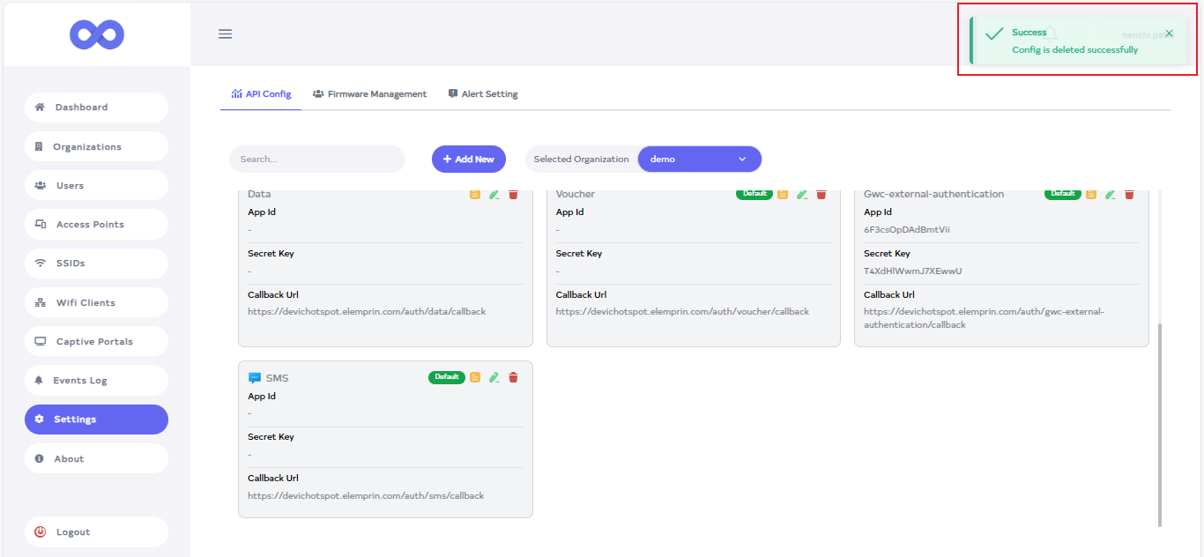Open the Alert Setting tab
Screen dimensions: 1204x557
(482, 94)
